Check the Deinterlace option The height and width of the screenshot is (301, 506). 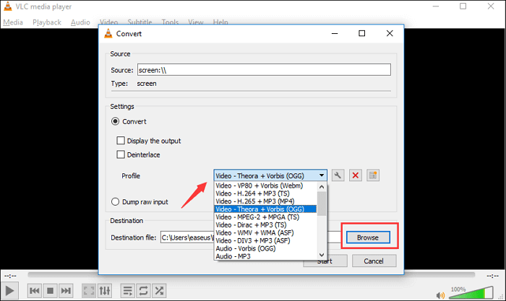(x=121, y=154)
